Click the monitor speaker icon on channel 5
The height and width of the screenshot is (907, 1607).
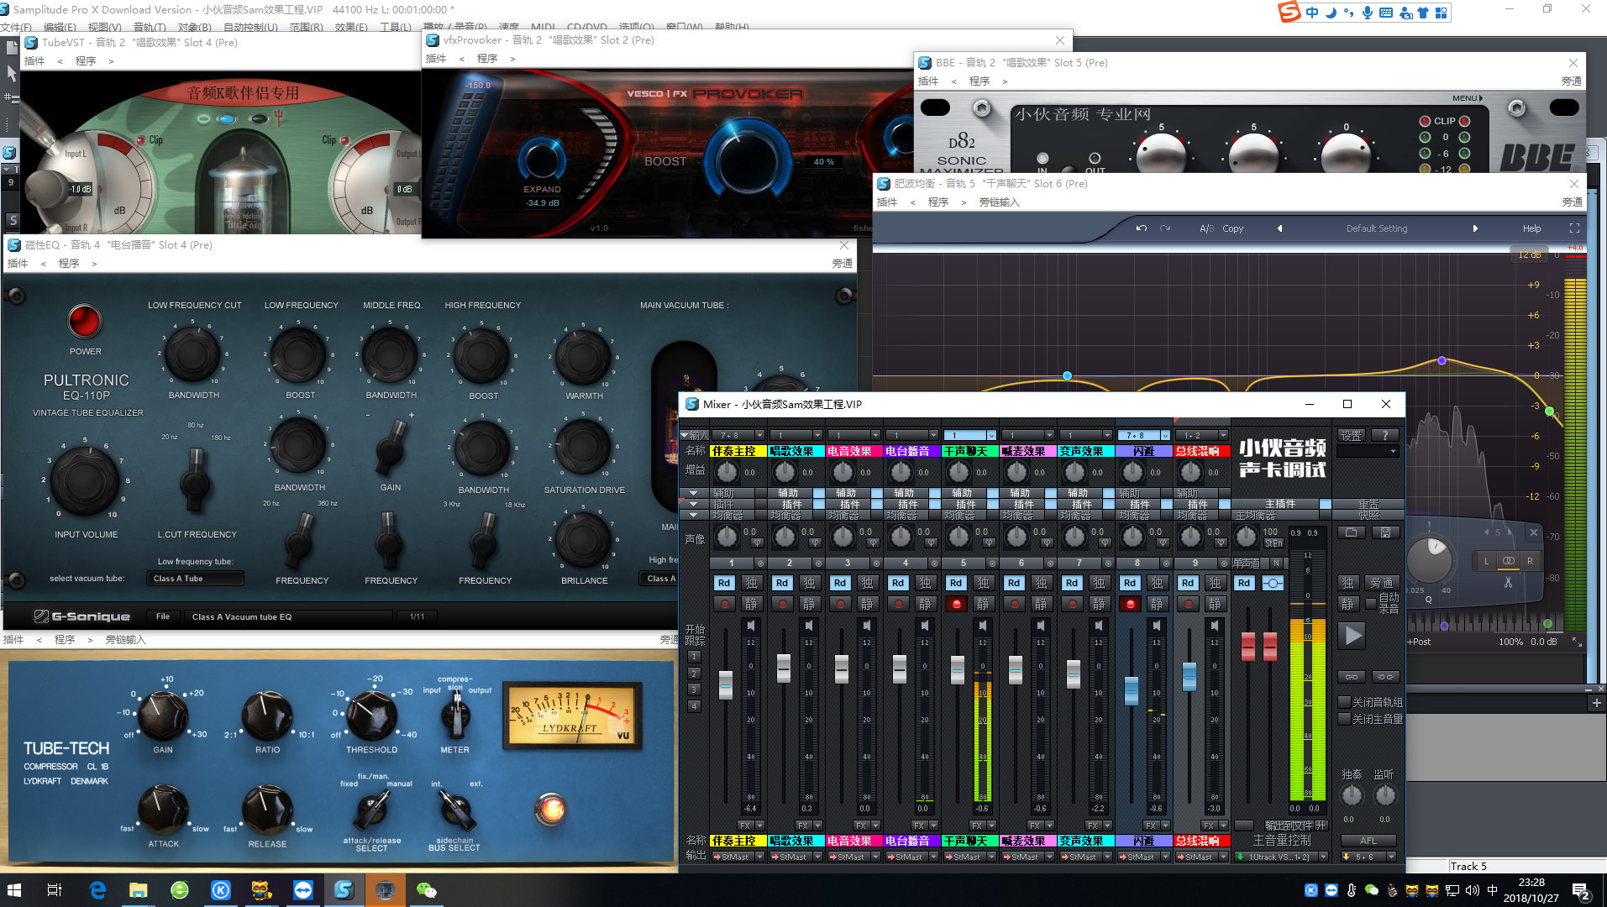pos(983,626)
